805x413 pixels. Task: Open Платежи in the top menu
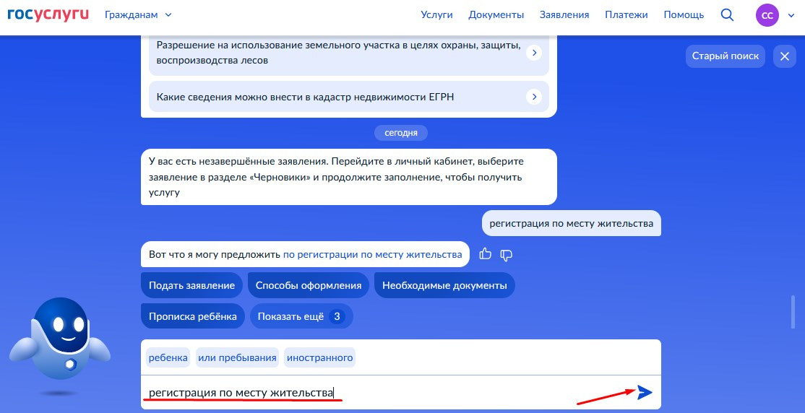pos(627,15)
